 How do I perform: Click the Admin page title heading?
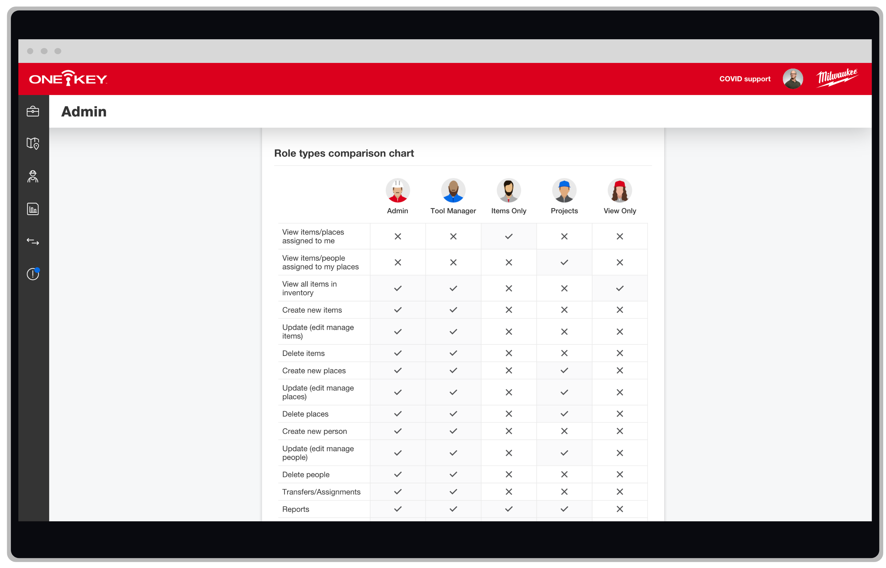83,111
